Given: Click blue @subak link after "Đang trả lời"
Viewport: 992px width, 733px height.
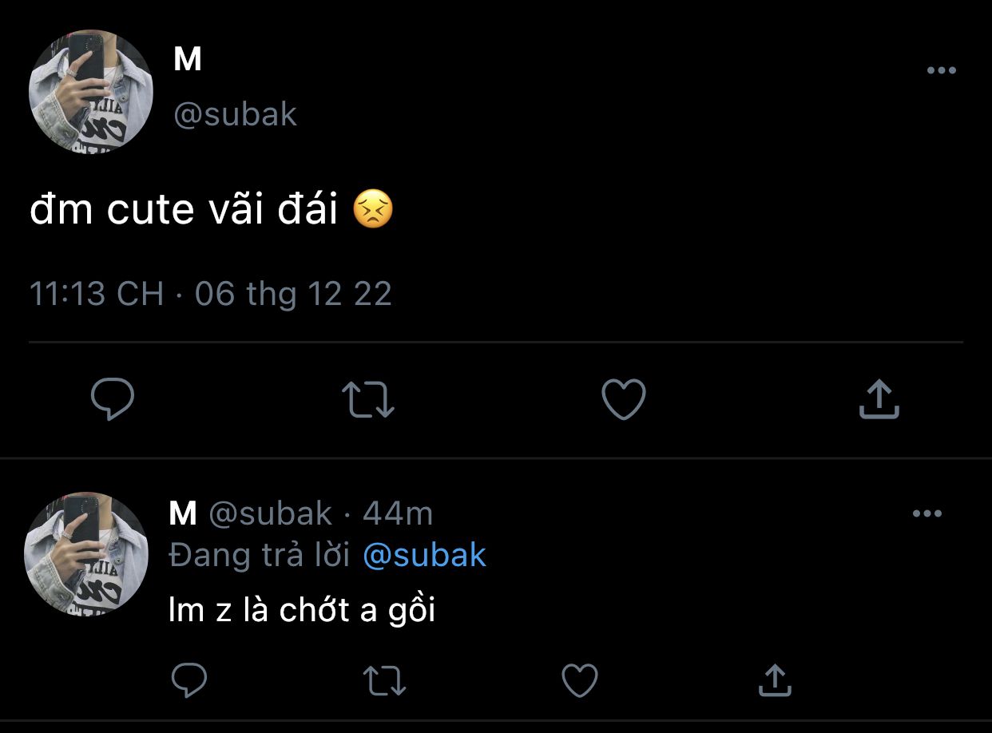Looking at the screenshot, I should click(424, 555).
